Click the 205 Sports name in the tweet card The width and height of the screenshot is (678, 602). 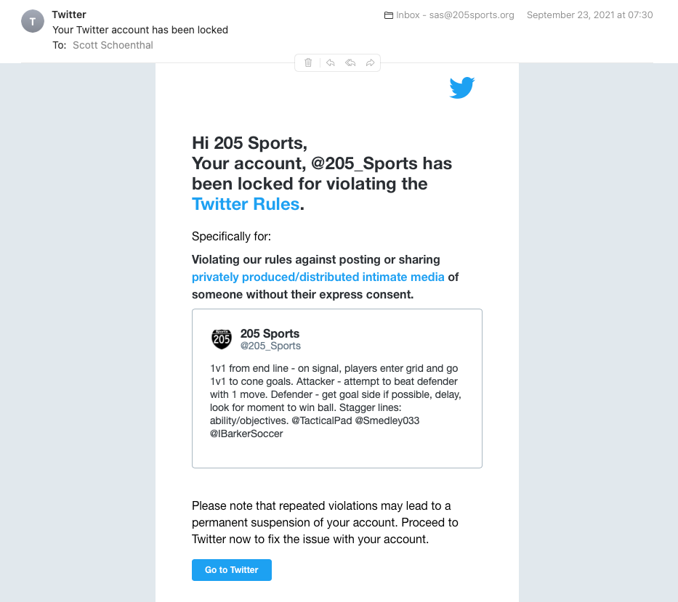click(x=270, y=333)
